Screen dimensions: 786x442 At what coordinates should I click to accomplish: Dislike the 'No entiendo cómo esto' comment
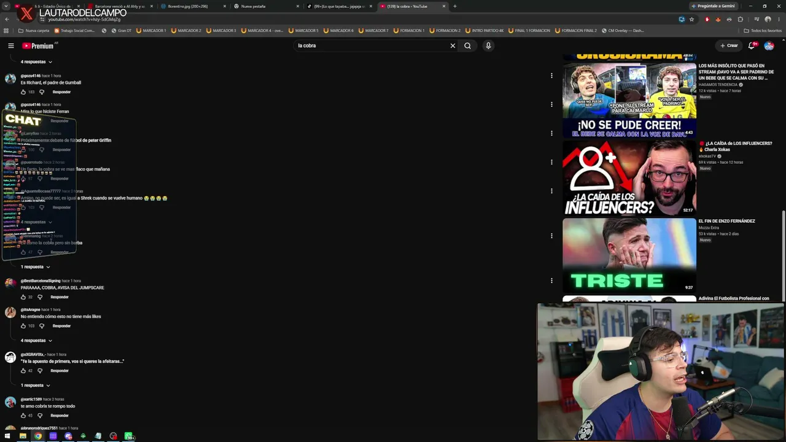[x=42, y=326]
